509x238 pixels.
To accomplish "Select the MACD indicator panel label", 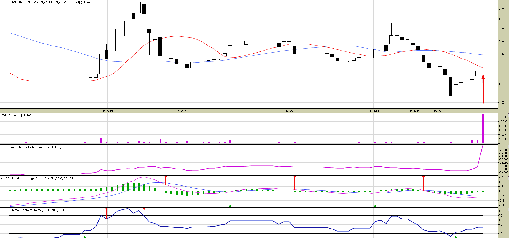I will 37,179.
